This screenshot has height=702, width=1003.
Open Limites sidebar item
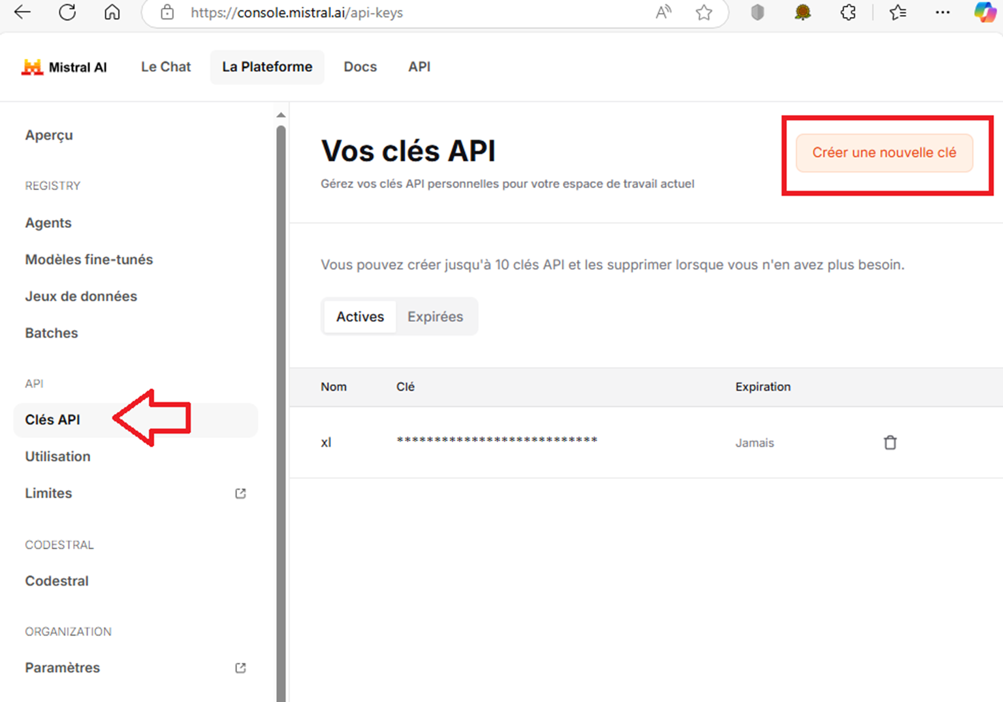click(x=48, y=493)
